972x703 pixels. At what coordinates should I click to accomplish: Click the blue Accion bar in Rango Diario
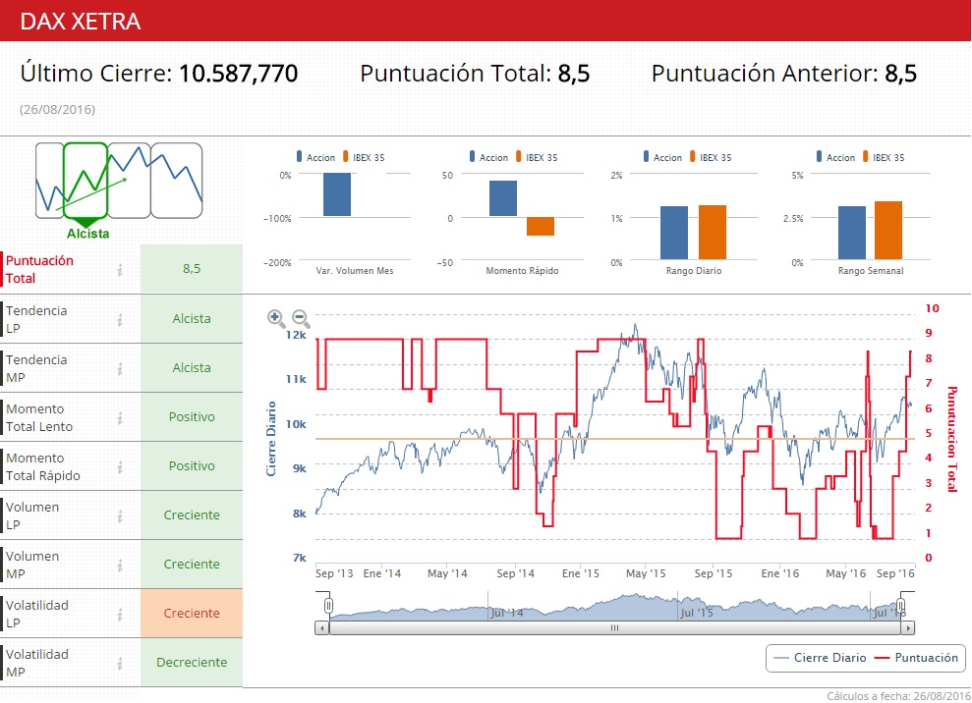click(674, 233)
